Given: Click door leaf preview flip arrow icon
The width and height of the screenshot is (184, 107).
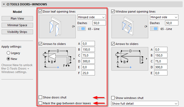Looking at the screenshot, I should coord(73,26).
